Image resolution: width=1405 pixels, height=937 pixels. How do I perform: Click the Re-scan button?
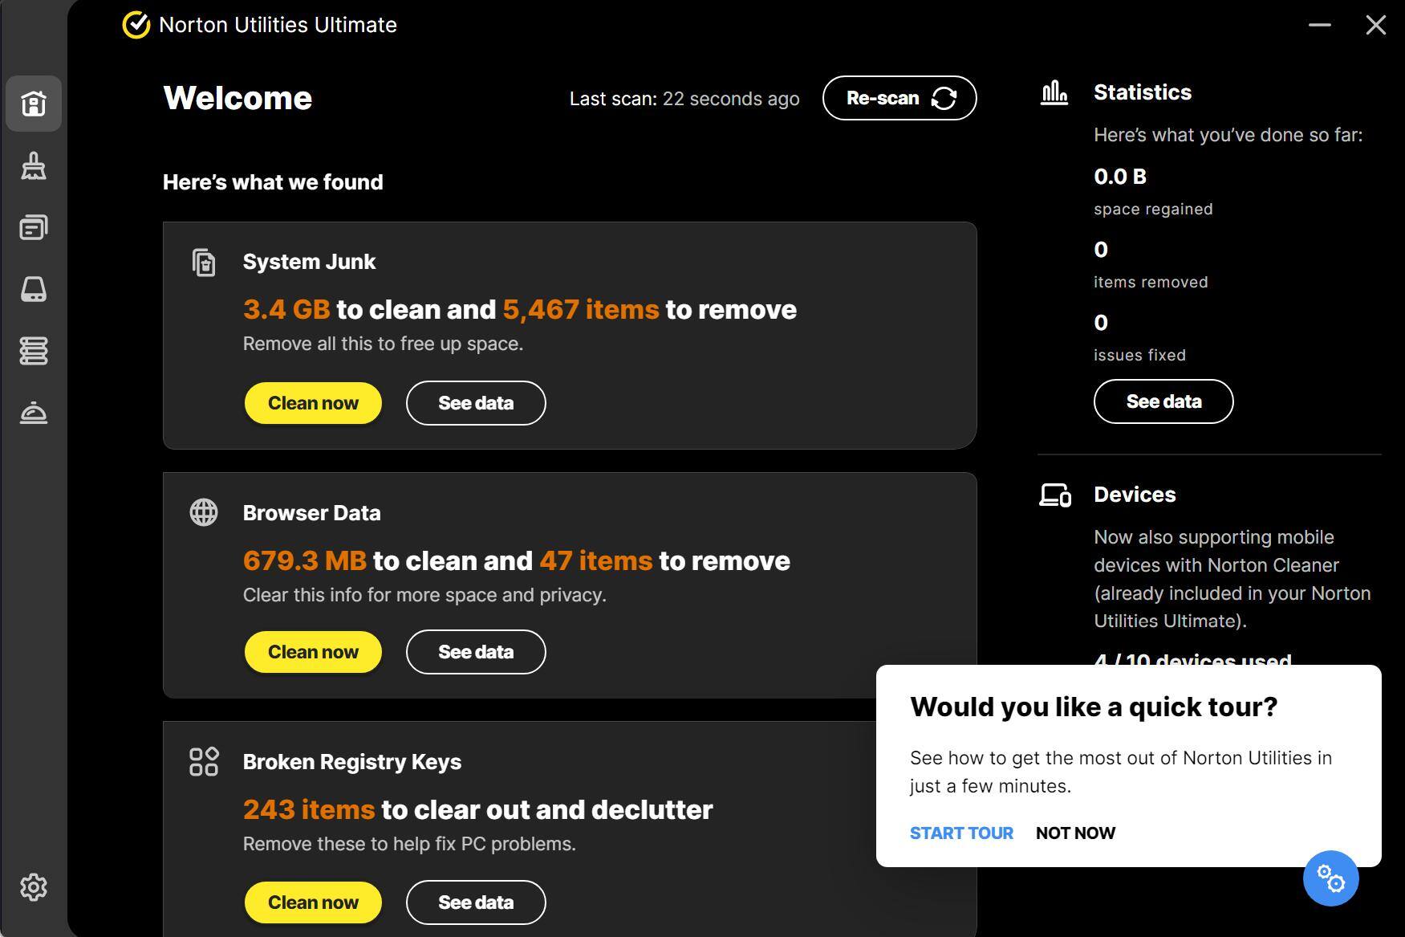click(x=899, y=98)
